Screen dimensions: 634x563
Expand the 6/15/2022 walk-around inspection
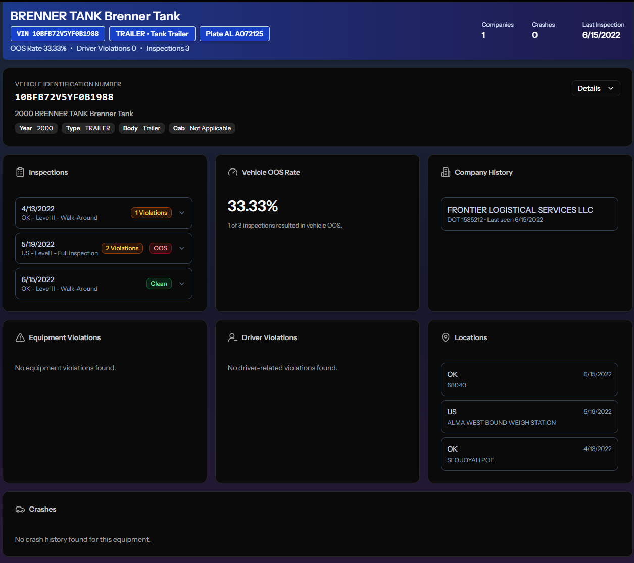pos(181,283)
